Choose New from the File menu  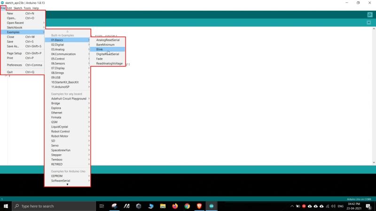coord(23,14)
